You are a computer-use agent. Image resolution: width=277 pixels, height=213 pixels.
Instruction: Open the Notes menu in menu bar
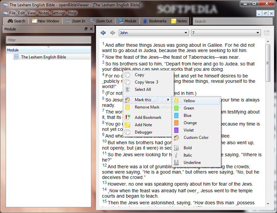(x=43, y=13)
